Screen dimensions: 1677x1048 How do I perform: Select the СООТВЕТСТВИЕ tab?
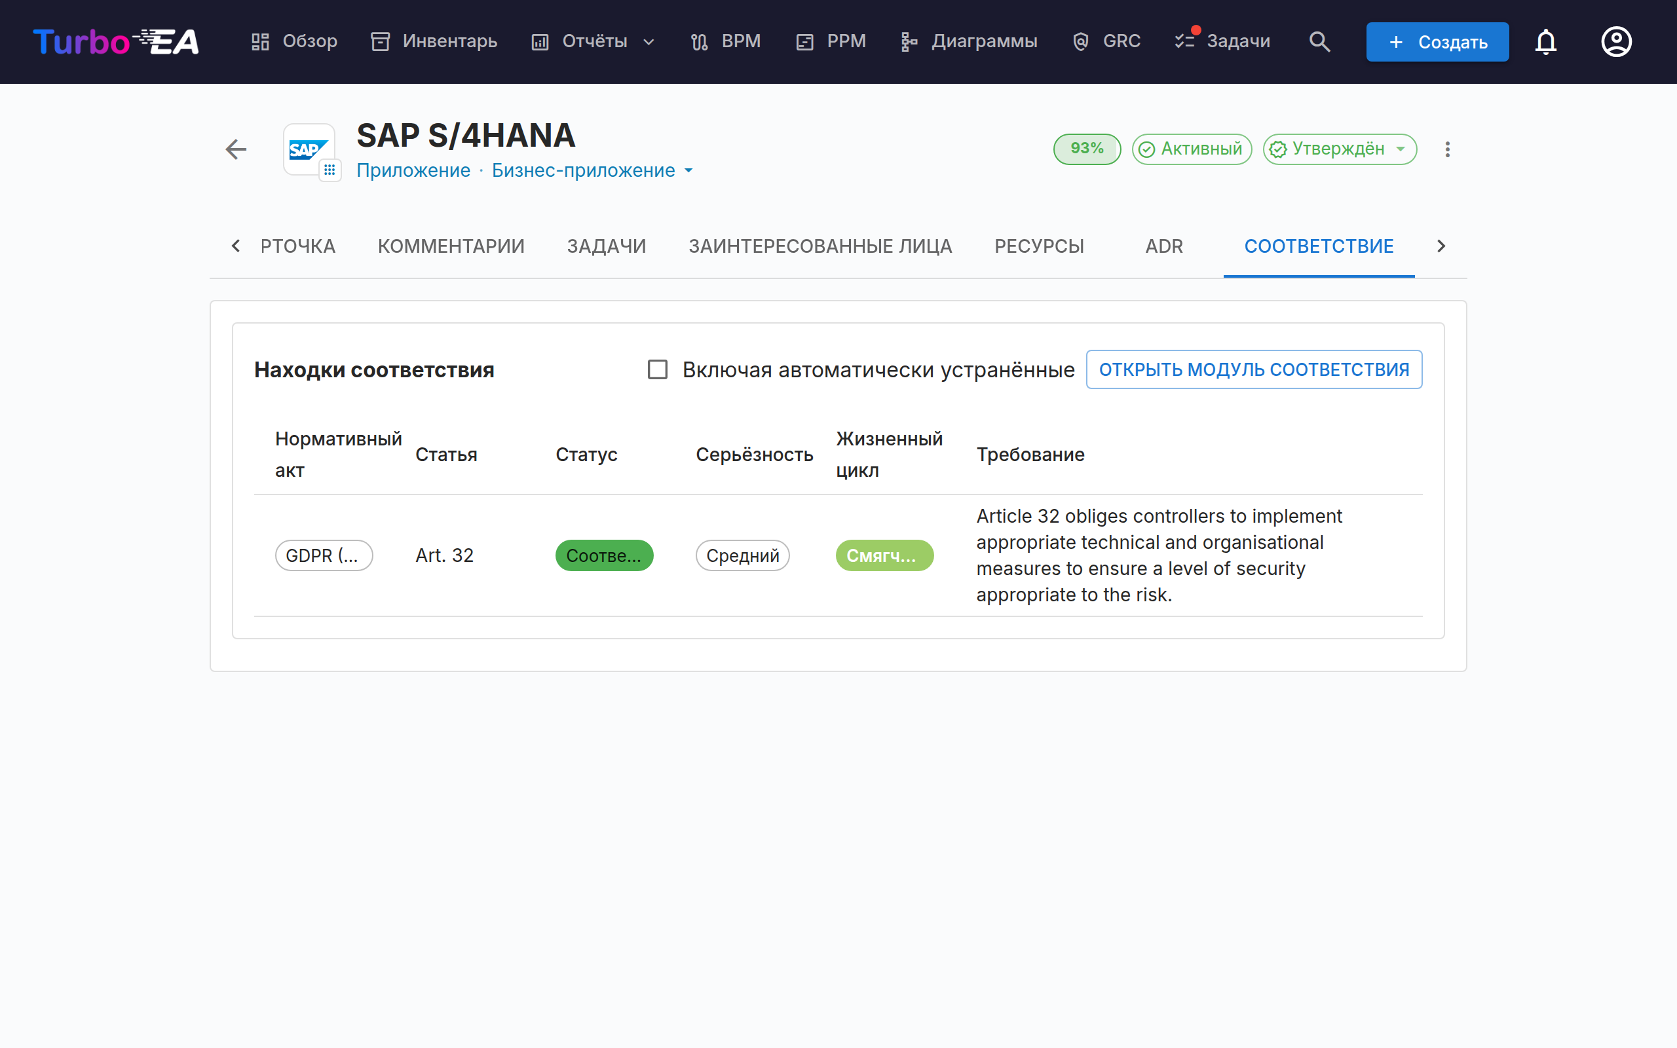(1319, 246)
